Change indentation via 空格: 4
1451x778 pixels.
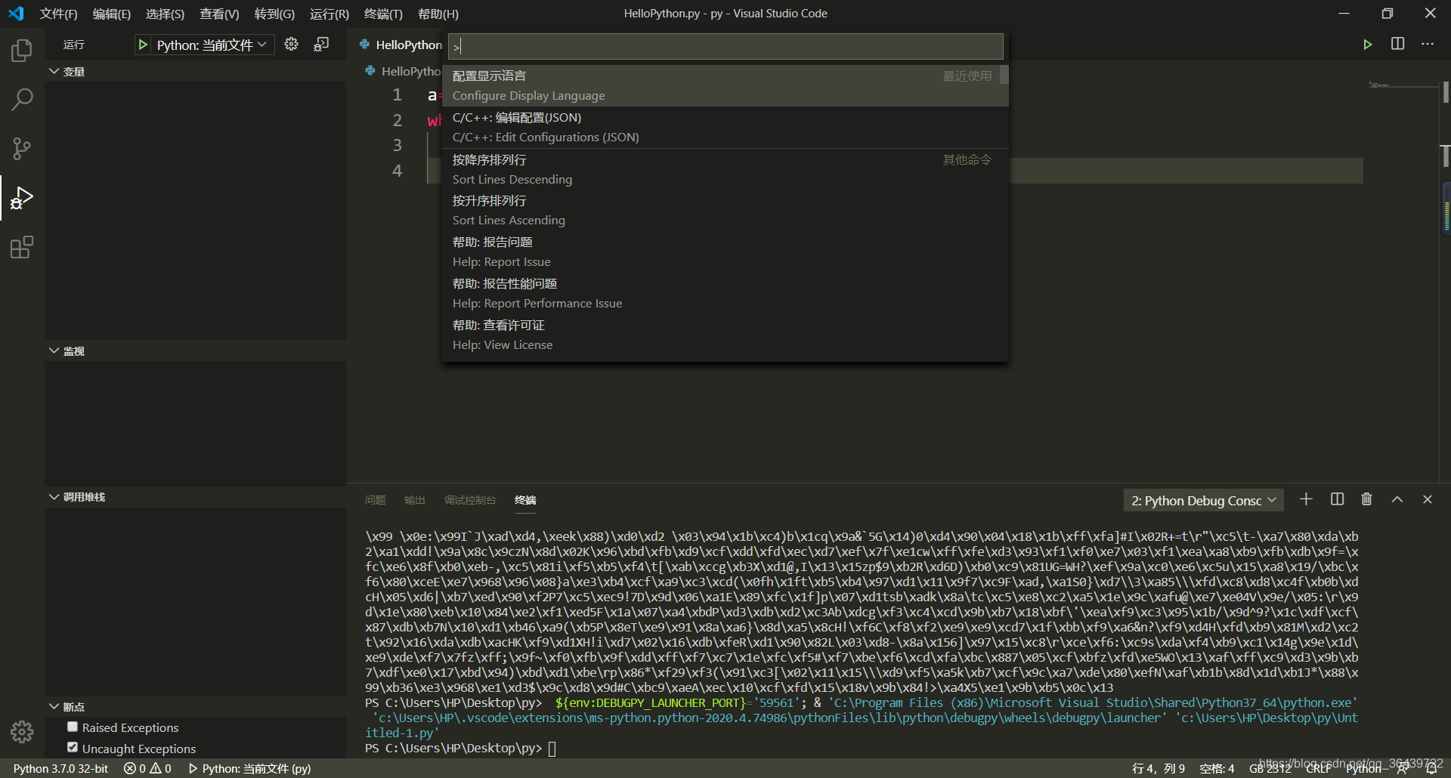(1217, 768)
